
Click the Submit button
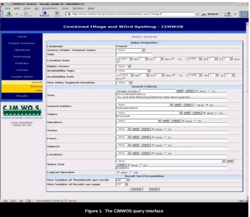pos(136,189)
